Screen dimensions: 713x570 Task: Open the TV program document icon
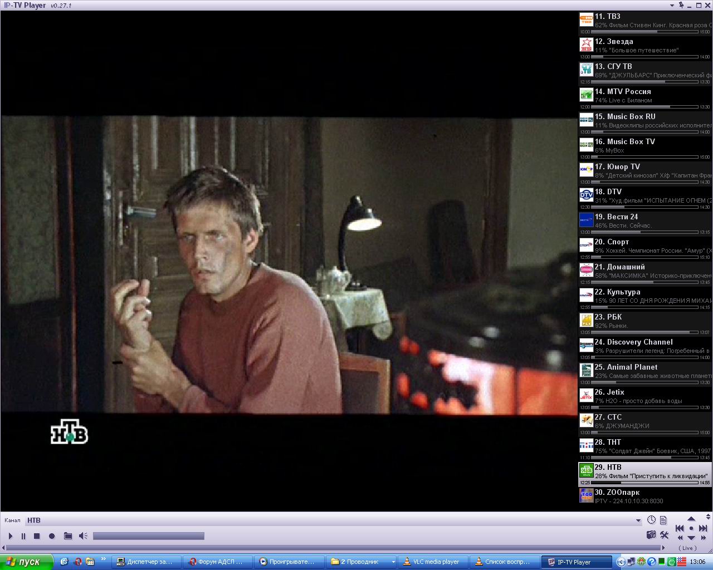[663, 520]
